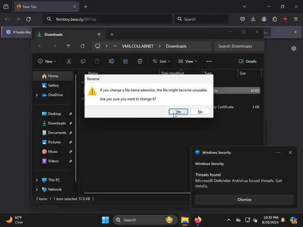Viewport: 303px width, 227px height.
Task: Click the Downloads breadcrumb segment
Action: (x=176, y=46)
